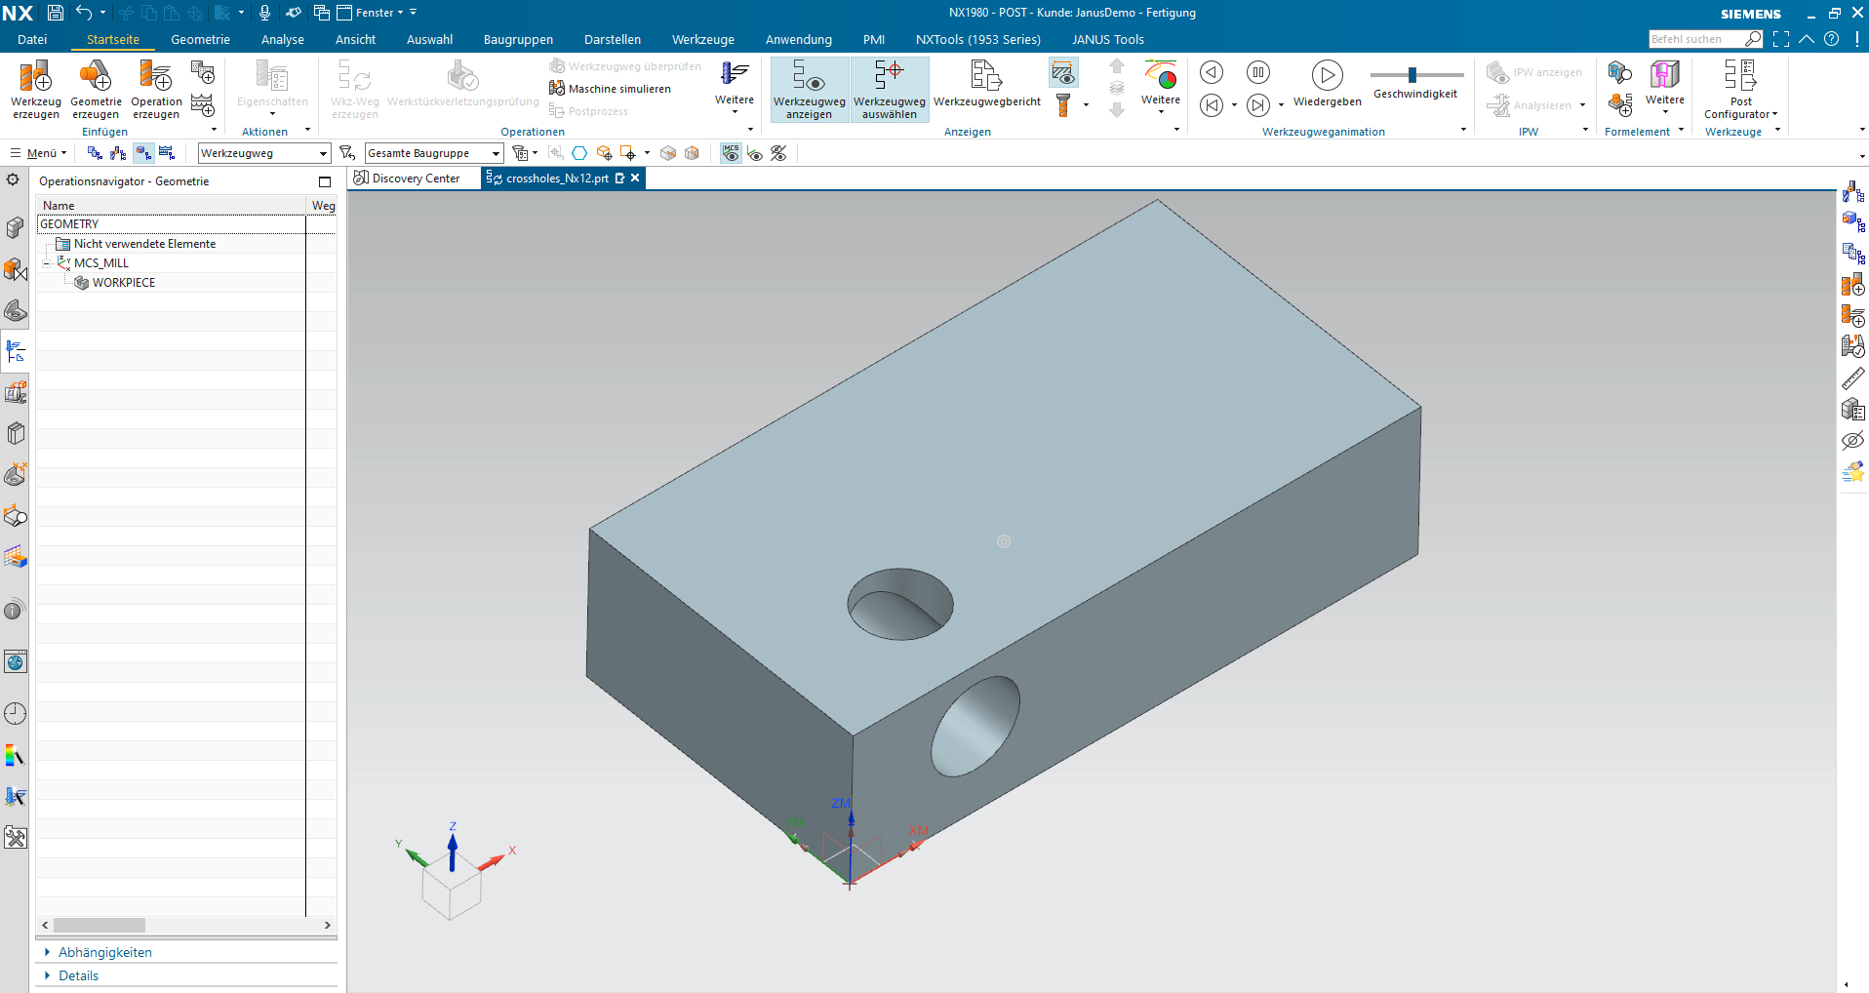Click the microphone voice command icon
1869x993 pixels.
click(x=264, y=13)
